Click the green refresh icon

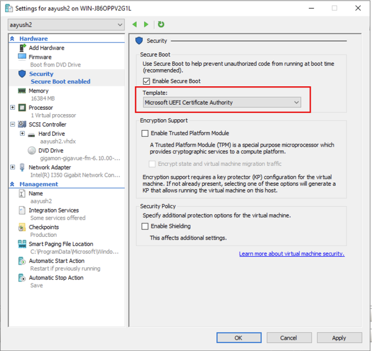[x=161, y=24]
